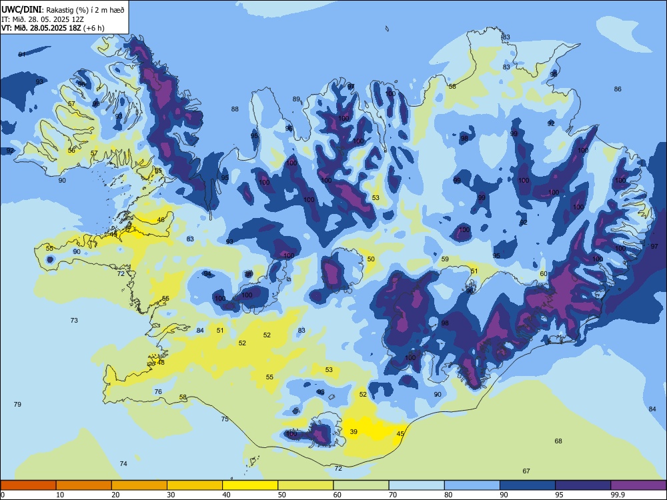Click the 20–30 legend color swatch

click(139, 485)
